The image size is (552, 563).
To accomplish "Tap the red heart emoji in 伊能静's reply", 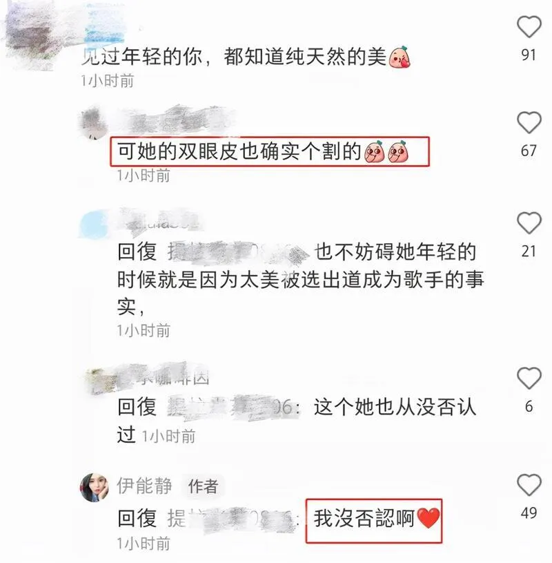I will point(428,519).
